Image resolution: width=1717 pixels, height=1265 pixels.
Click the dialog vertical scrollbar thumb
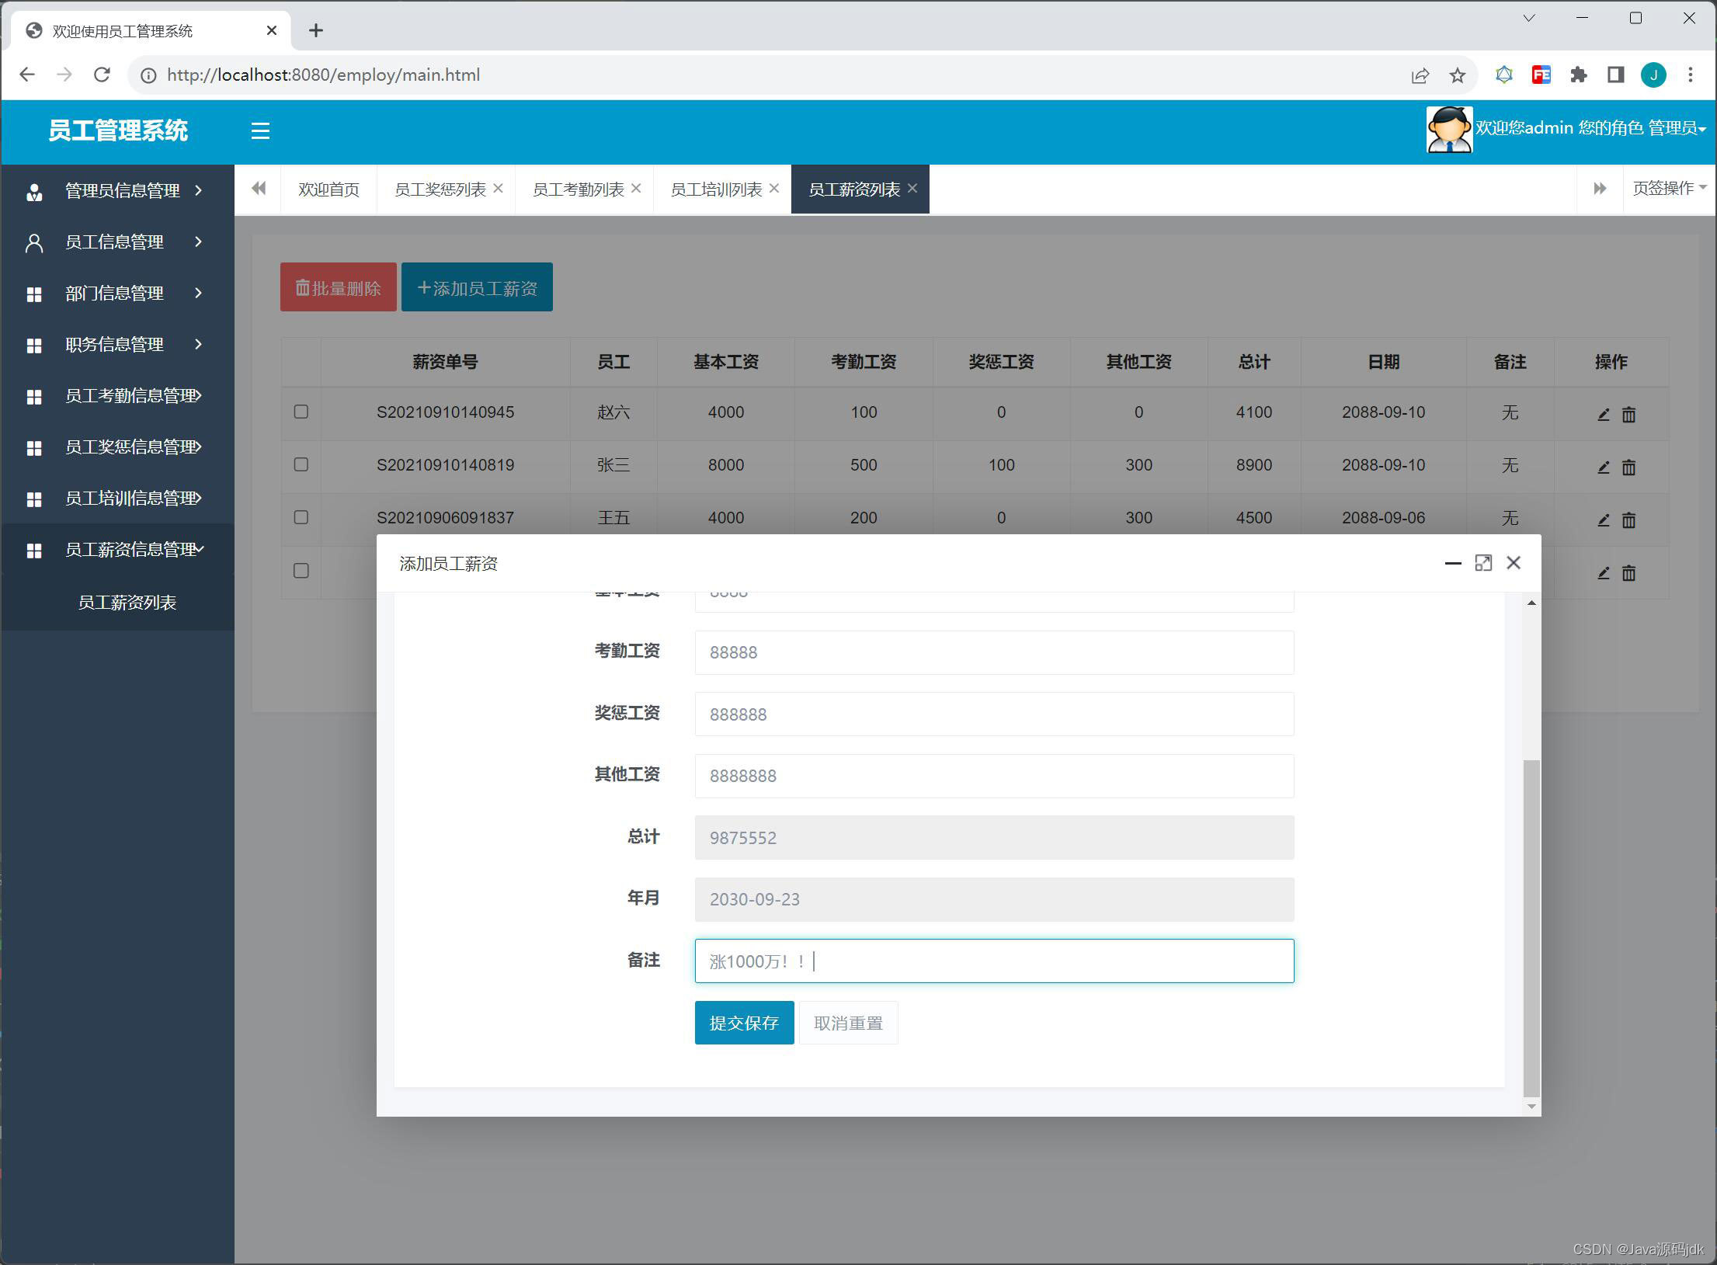(1531, 927)
